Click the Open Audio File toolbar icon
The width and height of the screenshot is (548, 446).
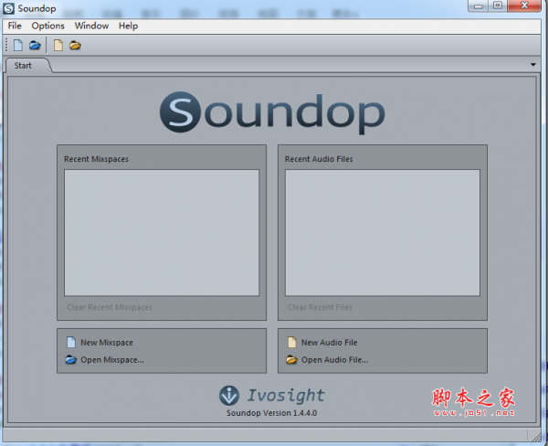pos(76,45)
